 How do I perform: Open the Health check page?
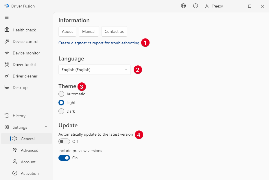tap(27, 30)
